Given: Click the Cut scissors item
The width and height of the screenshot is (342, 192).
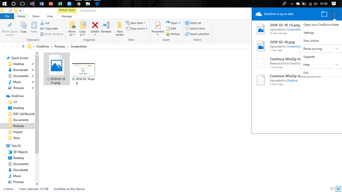Looking at the screenshot, I should (x=45, y=23).
